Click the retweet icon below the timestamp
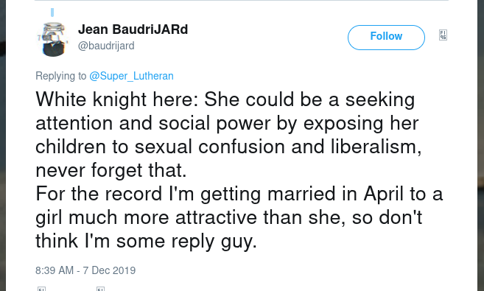 click(100, 289)
